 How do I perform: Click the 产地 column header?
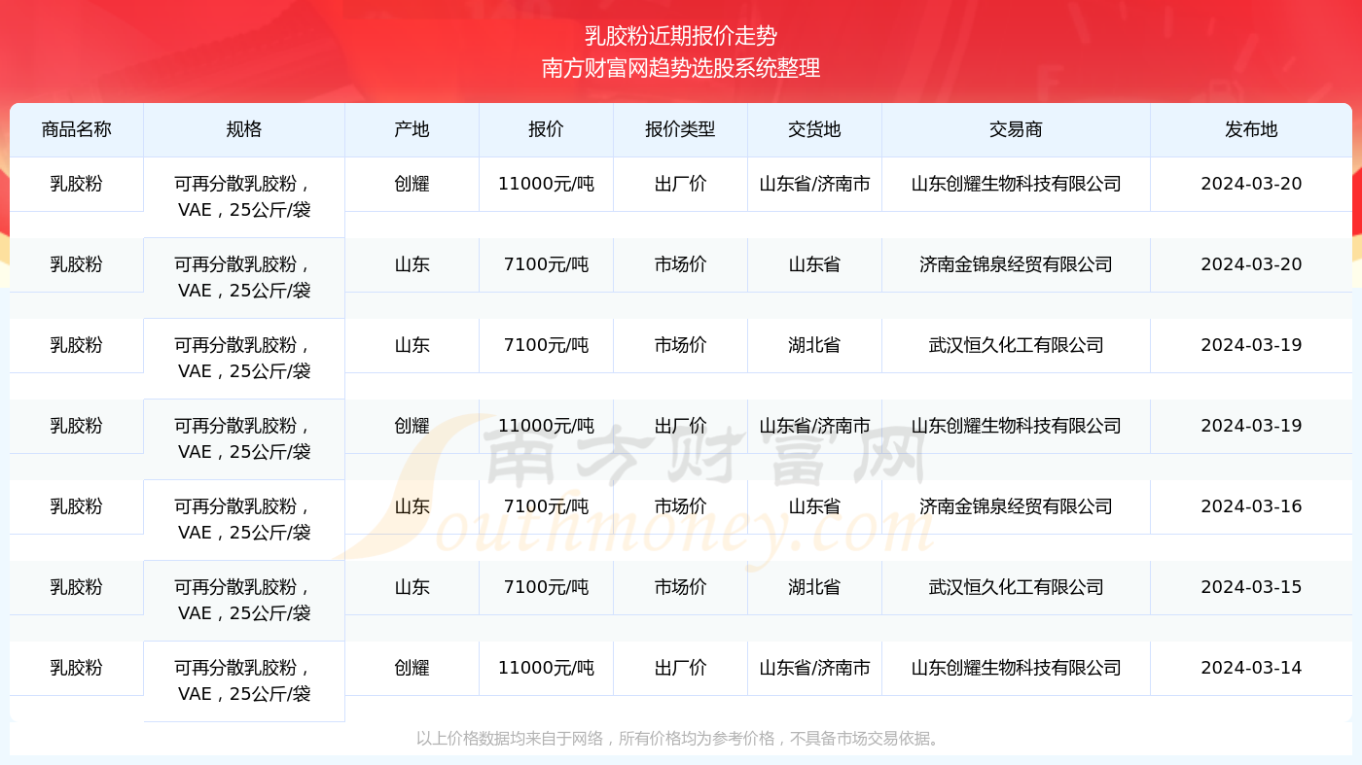(412, 129)
